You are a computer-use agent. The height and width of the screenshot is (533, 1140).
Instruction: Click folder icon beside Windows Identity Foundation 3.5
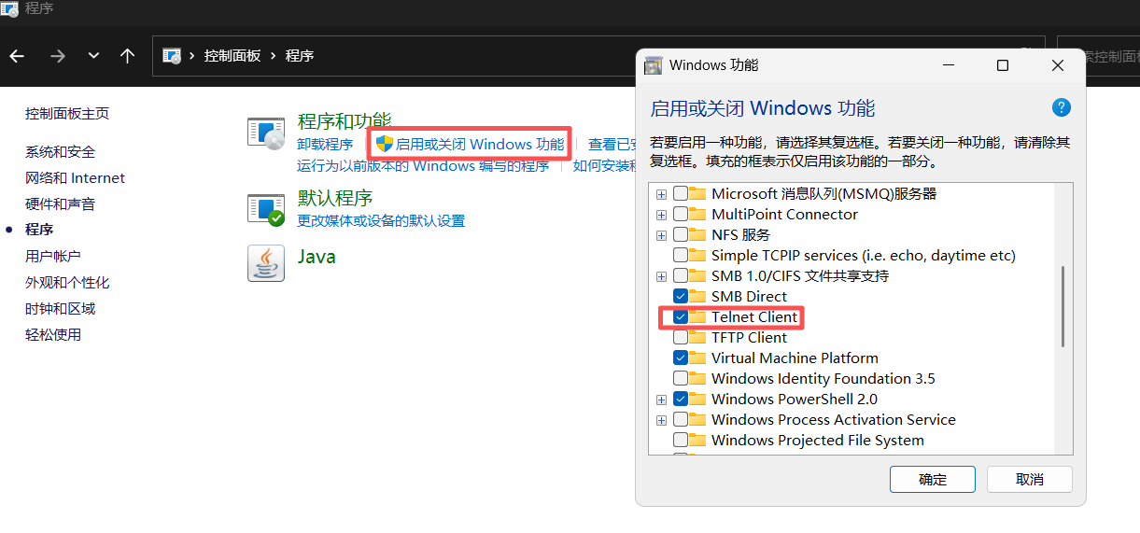(x=697, y=379)
